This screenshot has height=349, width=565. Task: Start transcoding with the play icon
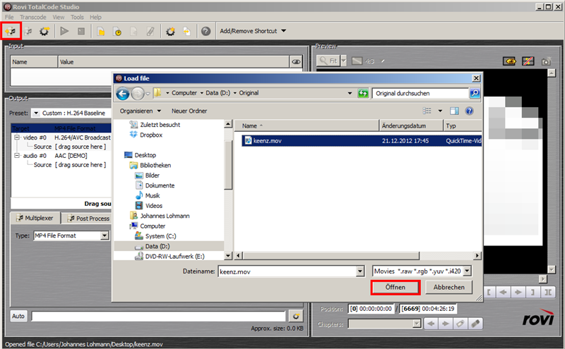[x=64, y=31]
